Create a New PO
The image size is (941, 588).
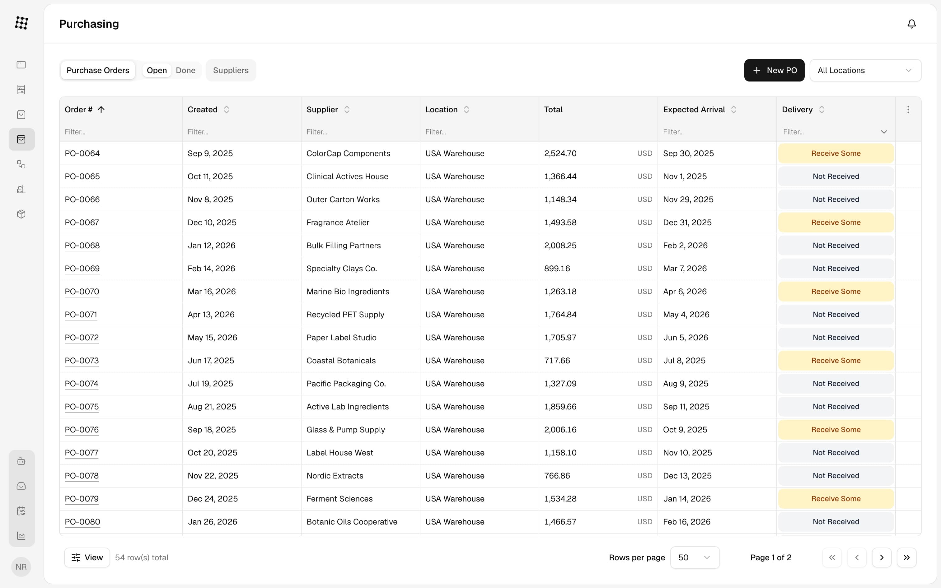(x=774, y=70)
